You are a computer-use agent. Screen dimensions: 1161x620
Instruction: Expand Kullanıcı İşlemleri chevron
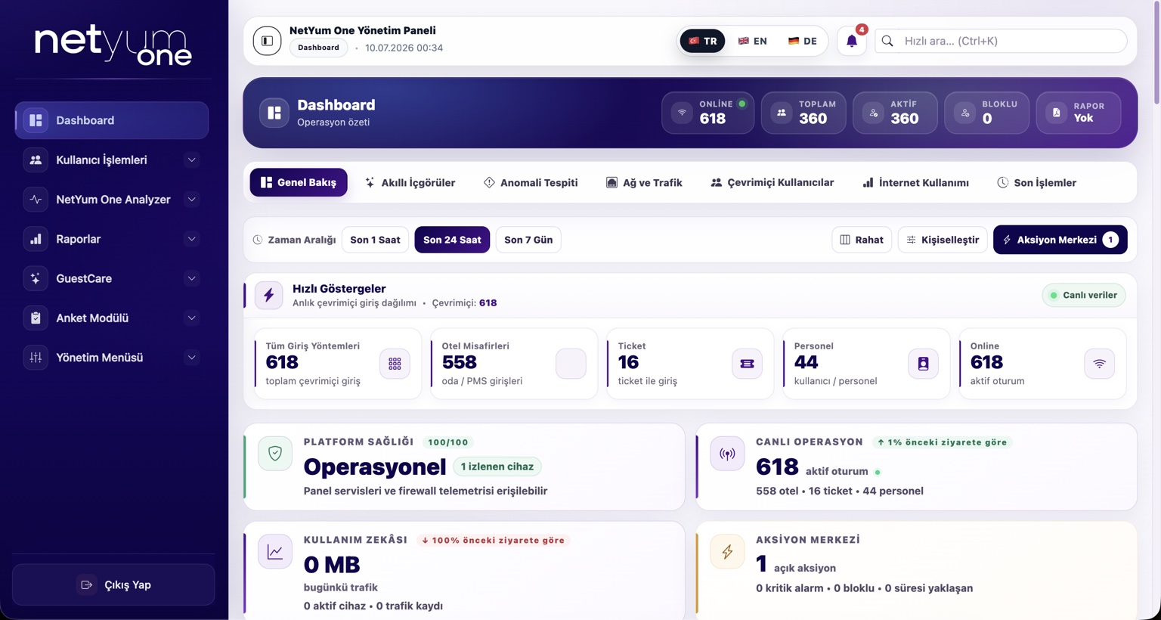pyautogui.click(x=192, y=160)
